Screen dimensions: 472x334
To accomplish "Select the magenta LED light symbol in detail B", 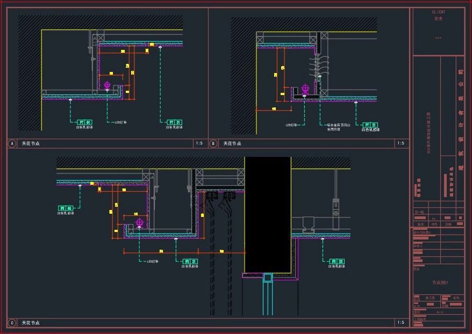I will (305, 88).
